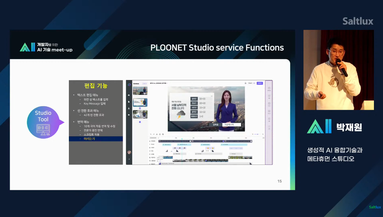383x217 pixels.
Task: Adjust the timeline zoom slider
Action: pyautogui.click(x=258, y=134)
